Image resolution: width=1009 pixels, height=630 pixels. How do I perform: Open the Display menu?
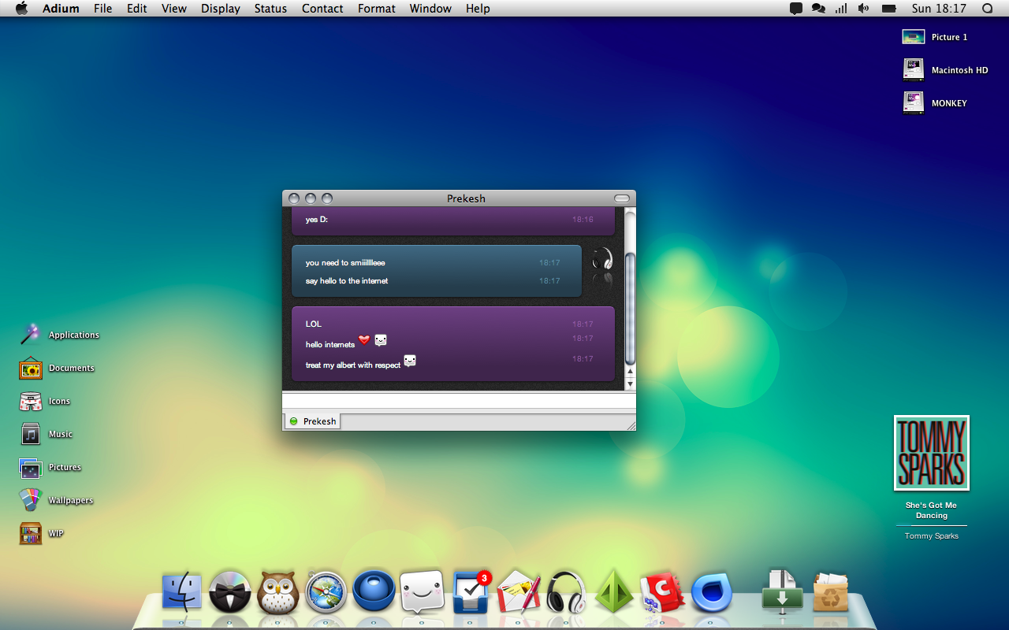click(221, 9)
